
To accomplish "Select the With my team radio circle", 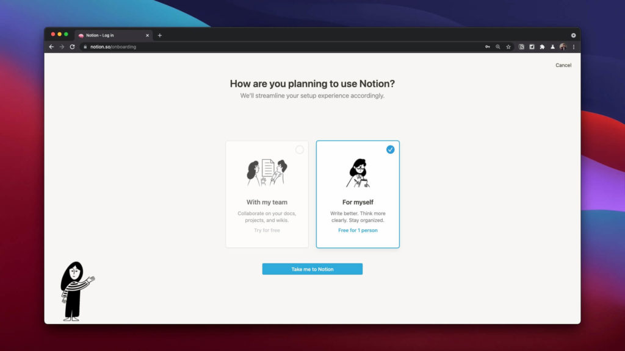I will pos(299,150).
